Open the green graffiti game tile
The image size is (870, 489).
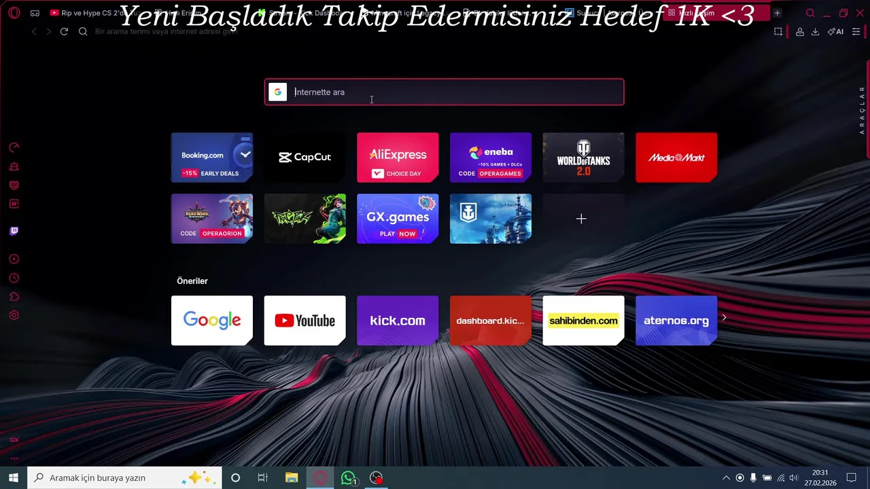pos(304,218)
